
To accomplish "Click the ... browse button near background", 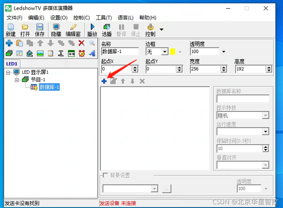I will (x=166, y=188).
